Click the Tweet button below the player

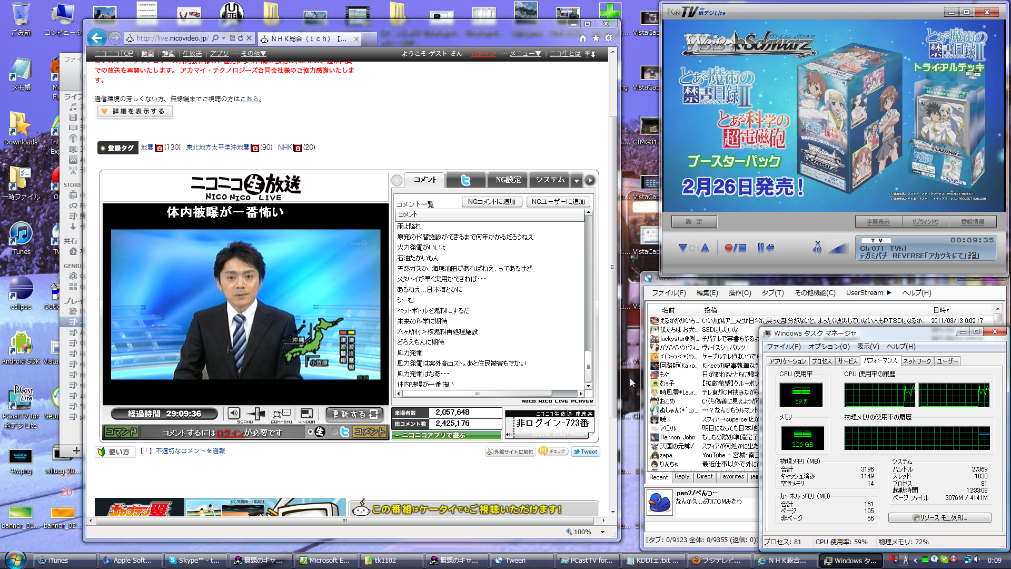(x=586, y=452)
